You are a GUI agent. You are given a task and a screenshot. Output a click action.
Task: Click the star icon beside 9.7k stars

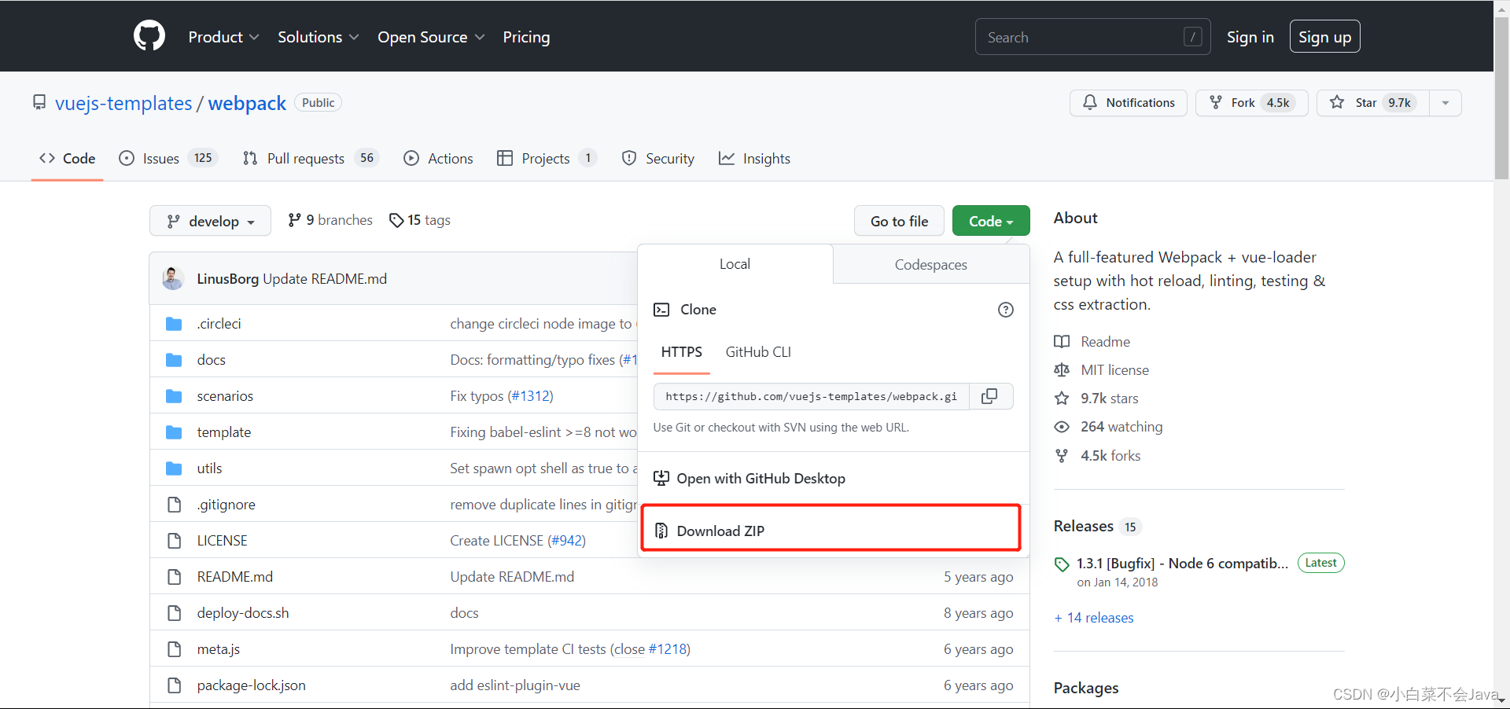(1062, 399)
